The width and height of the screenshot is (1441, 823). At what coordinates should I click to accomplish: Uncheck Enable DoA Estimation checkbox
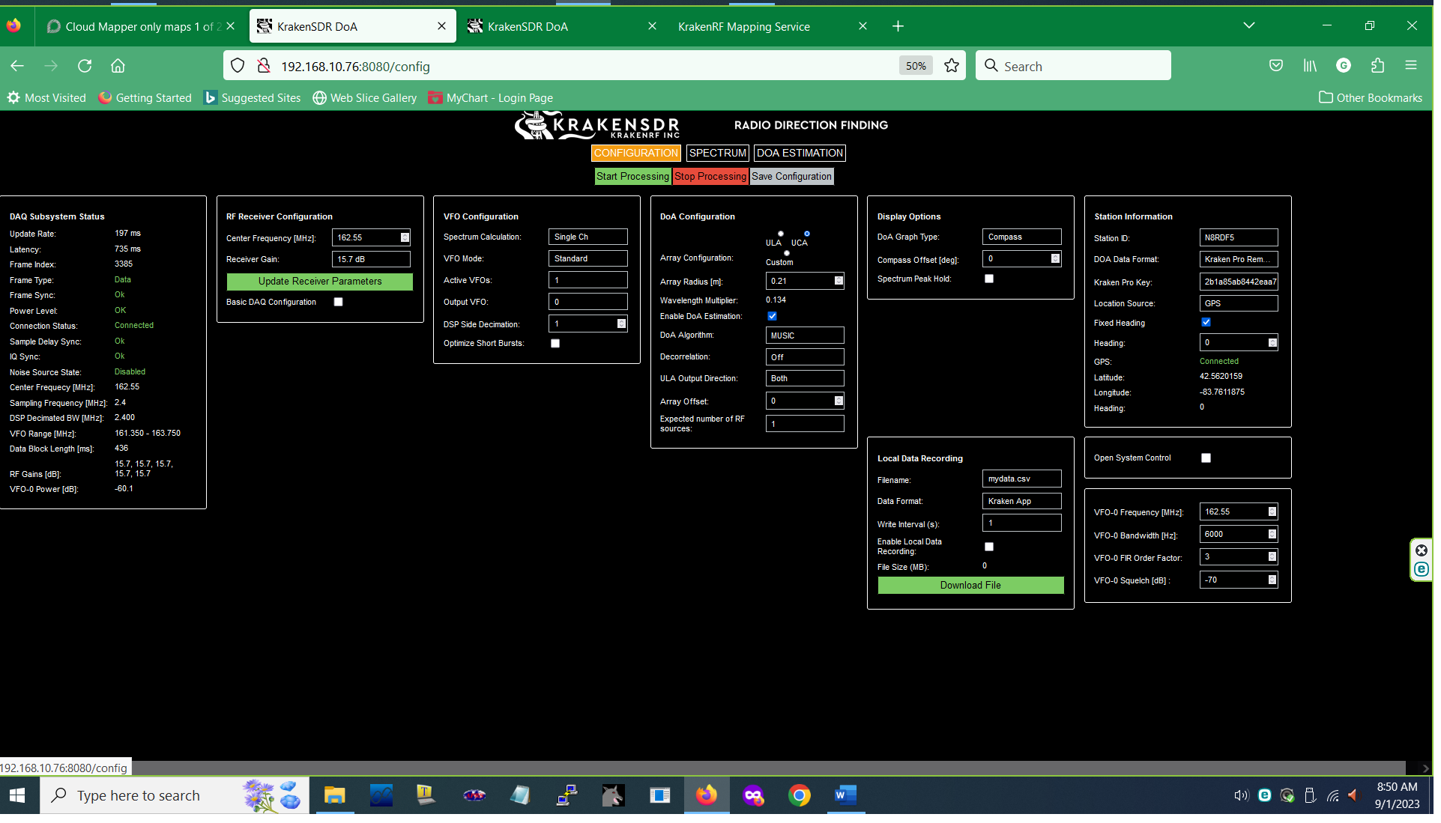click(x=773, y=317)
